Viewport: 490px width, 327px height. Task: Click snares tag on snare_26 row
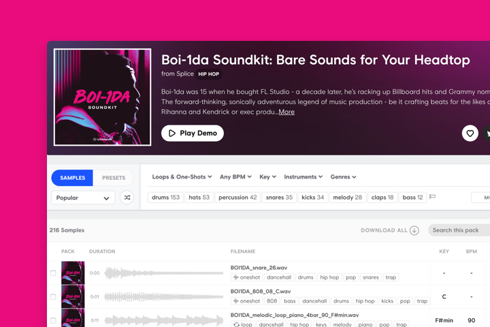coord(371,277)
